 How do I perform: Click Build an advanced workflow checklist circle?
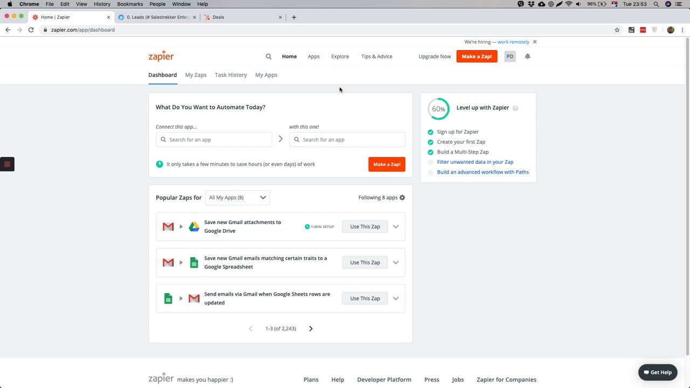click(430, 172)
